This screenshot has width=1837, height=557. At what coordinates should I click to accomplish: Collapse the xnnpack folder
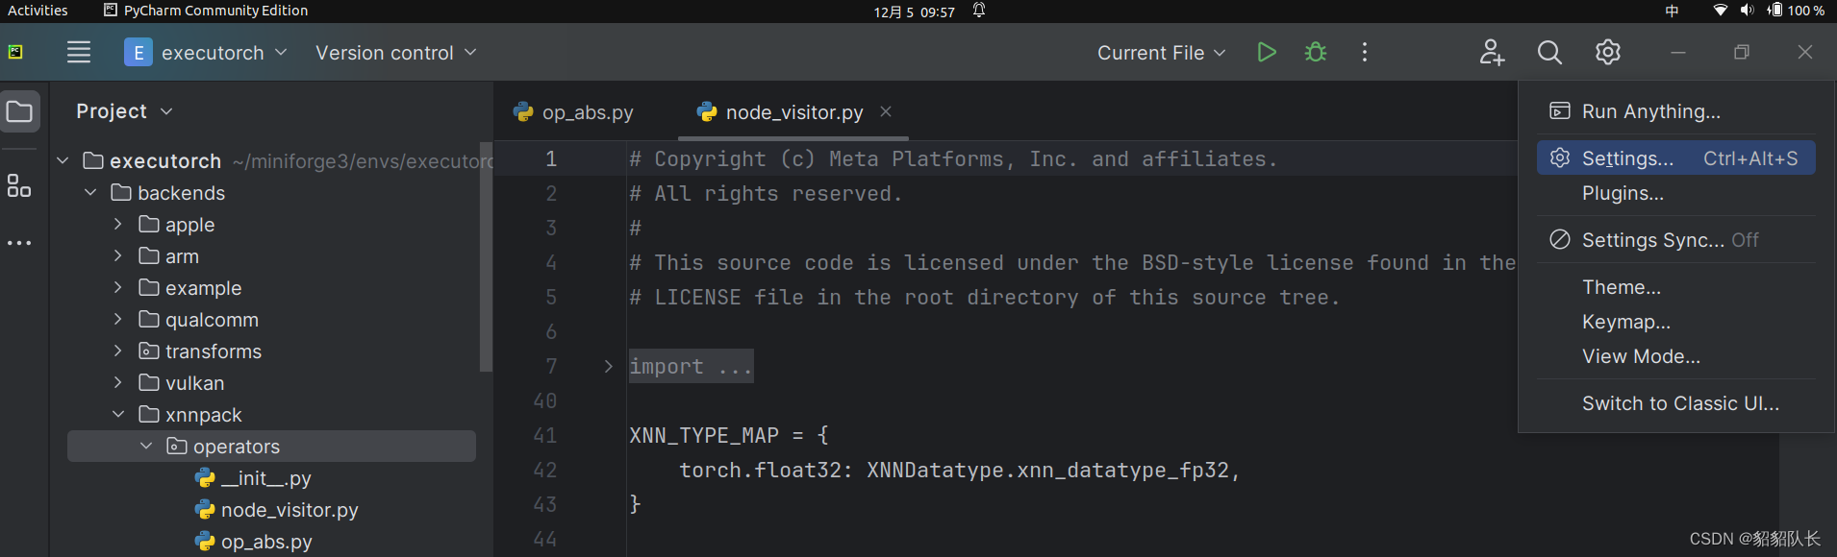click(x=118, y=414)
